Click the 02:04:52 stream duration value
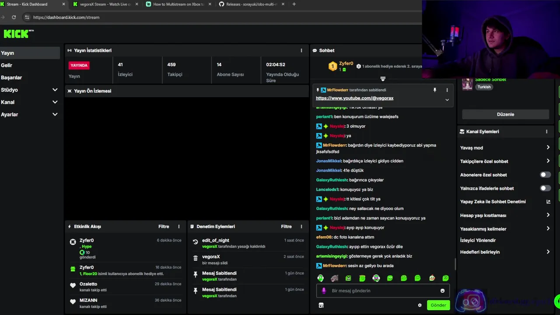Viewport: 560px width, 315px height. click(x=276, y=64)
